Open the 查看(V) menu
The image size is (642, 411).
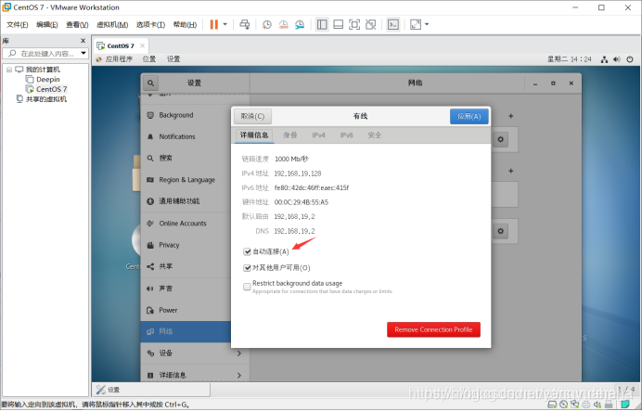click(x=77, y=25)
